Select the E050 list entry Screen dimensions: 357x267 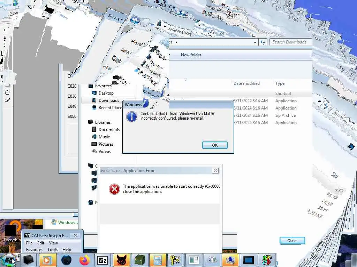(72, 116)
